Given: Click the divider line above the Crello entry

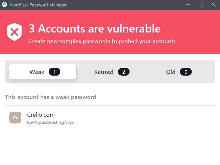Looking at the screenshot, I should 110,105.
